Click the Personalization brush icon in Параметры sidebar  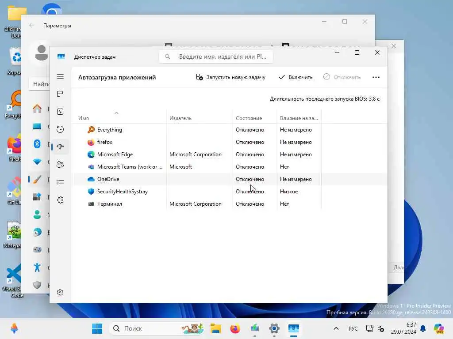coord(37,179)
